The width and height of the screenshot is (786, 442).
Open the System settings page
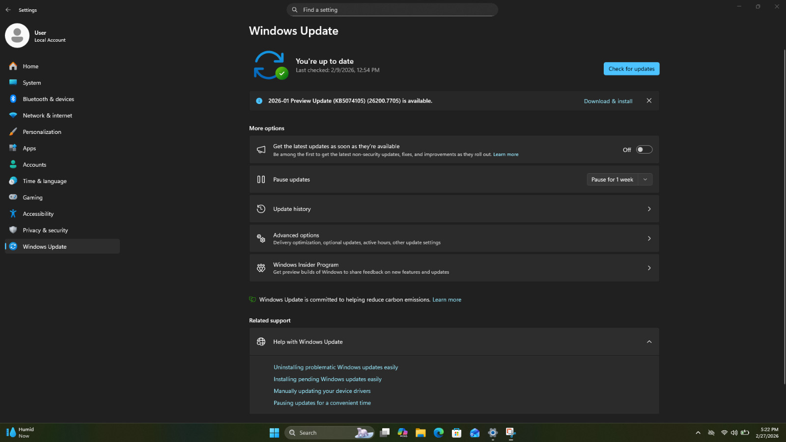coord(62,83)
